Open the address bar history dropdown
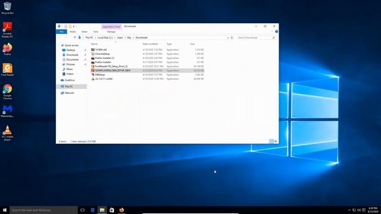This screenshot has height=214, width=381. (227, 37)
